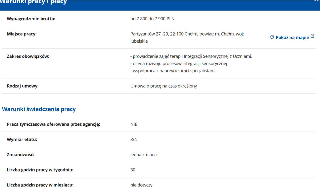
Task: Click the 'NIE' value for agency temporary work
Action: click(x=134, y=124)
